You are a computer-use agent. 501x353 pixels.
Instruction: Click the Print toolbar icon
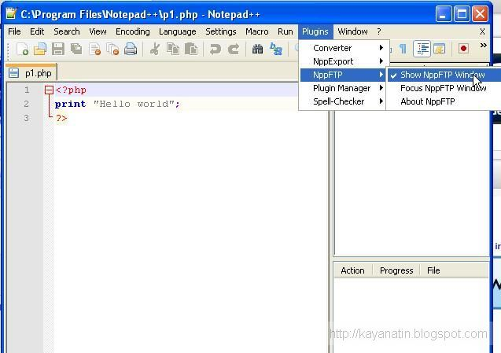point(131,50)
